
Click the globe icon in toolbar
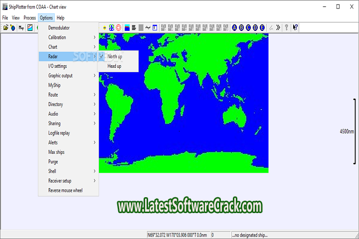tap(12, 27)
